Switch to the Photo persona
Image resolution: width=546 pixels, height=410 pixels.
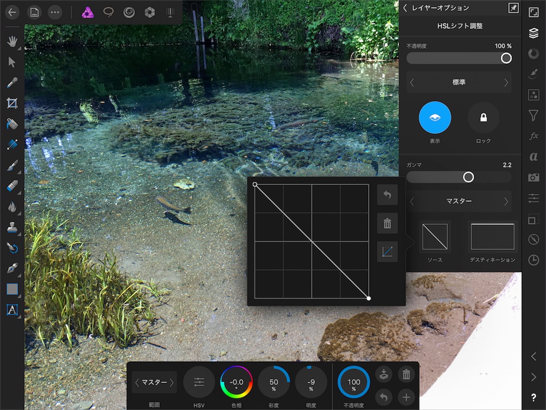pyautogui.click(x=87, y=13)
